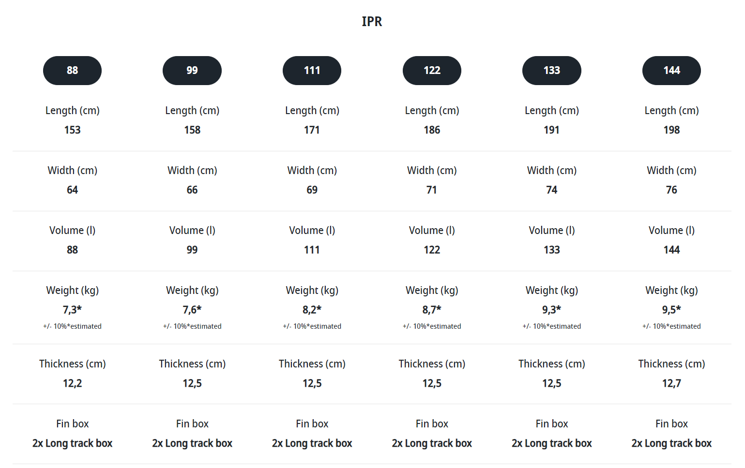Select the 144 size pill
Viewport: 745px width, 468px height.
coord(671,71)
